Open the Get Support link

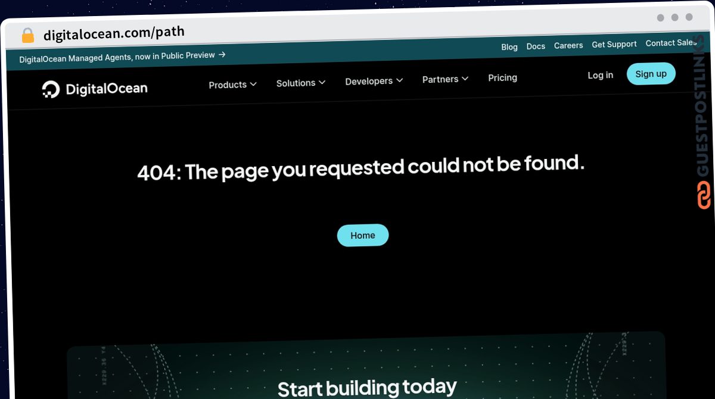coord(614,45)
